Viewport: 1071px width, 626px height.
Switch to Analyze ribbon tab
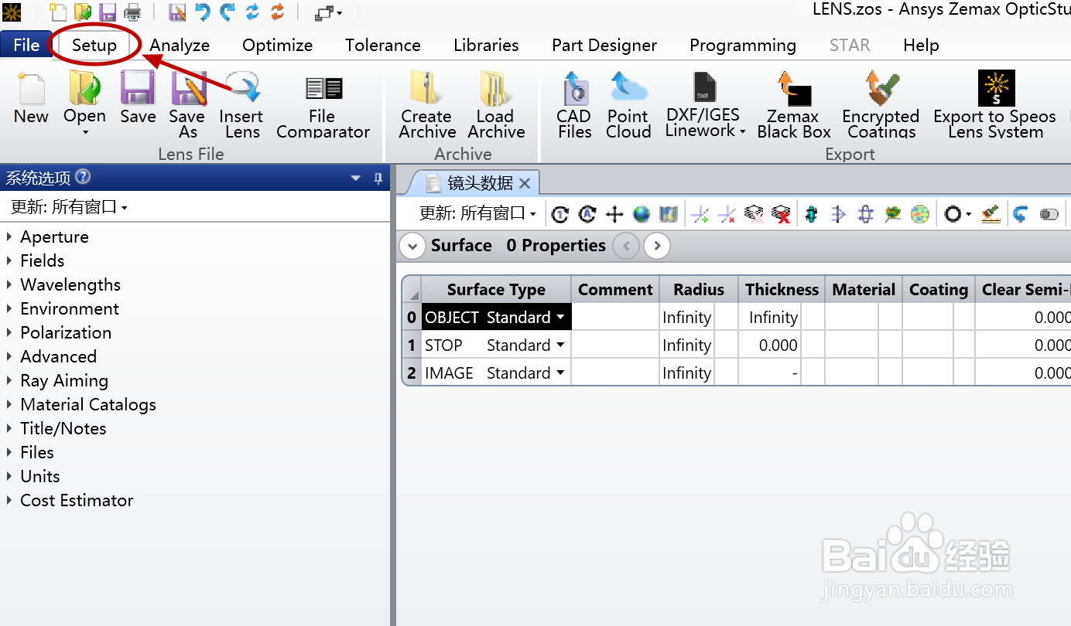(180, 45)
